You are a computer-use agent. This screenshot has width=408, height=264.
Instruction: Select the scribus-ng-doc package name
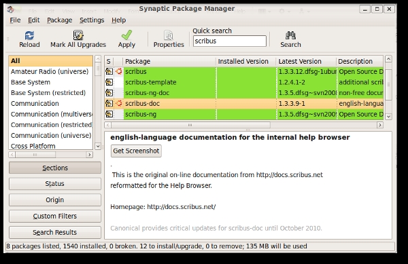[147, 93]
